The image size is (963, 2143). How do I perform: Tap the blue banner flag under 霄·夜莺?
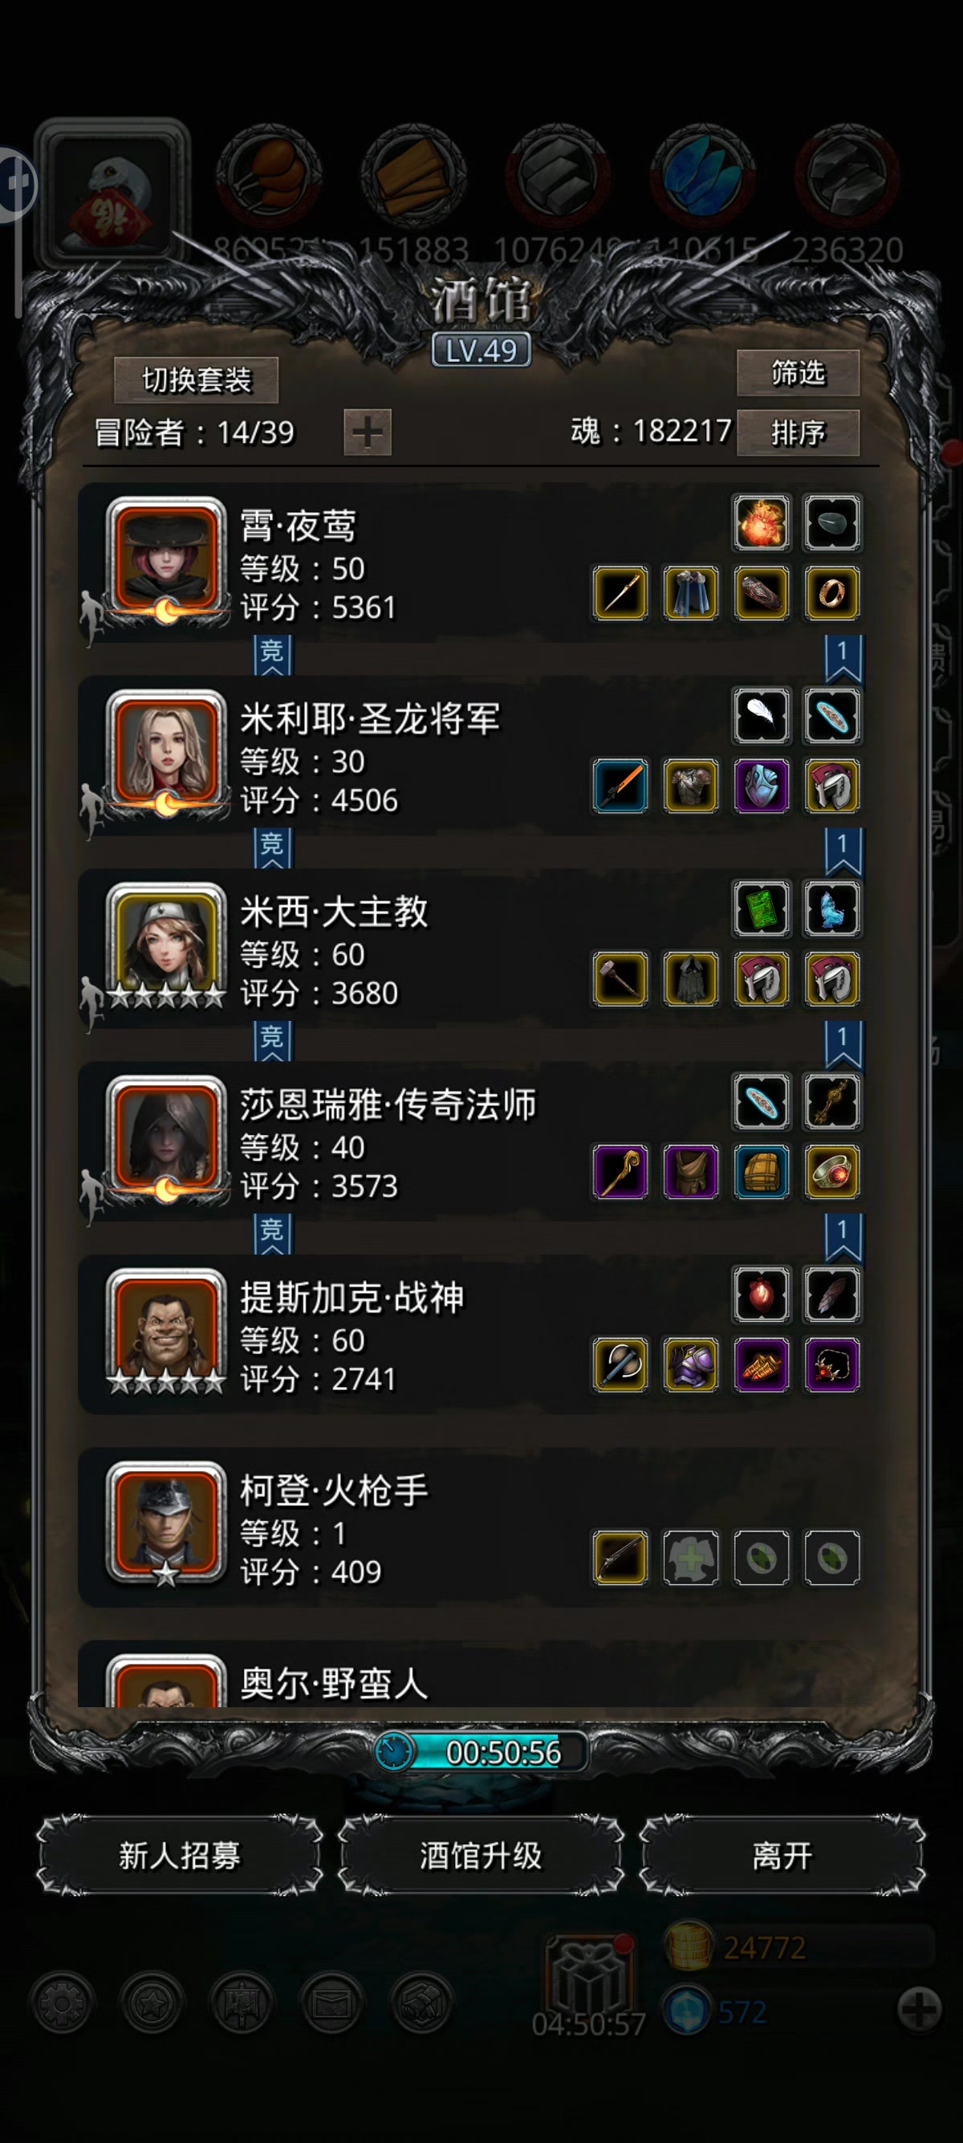click(843, 659)
